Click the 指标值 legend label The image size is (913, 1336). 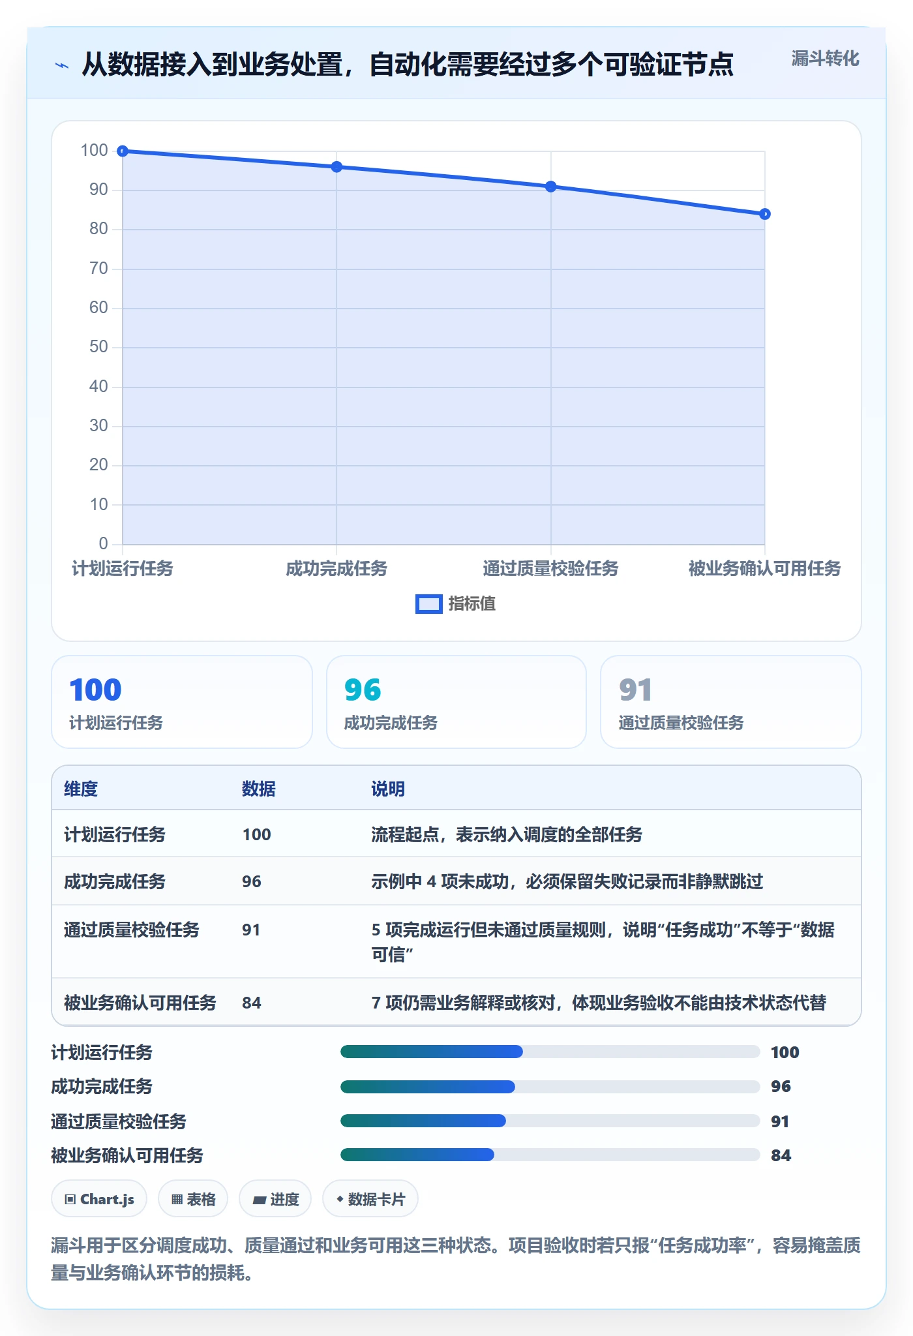click(472, 604)
